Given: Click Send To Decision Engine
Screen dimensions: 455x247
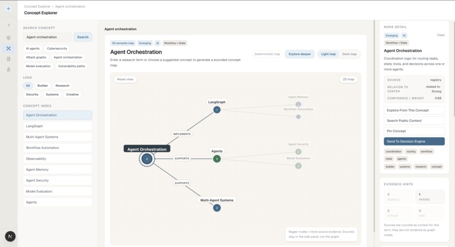Looking at the screenshot, I should (x=414, y=142).
